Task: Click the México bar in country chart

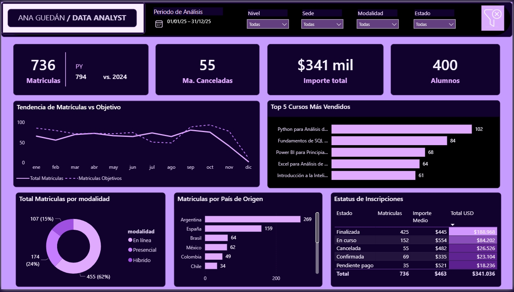Action: click(216, 247)
